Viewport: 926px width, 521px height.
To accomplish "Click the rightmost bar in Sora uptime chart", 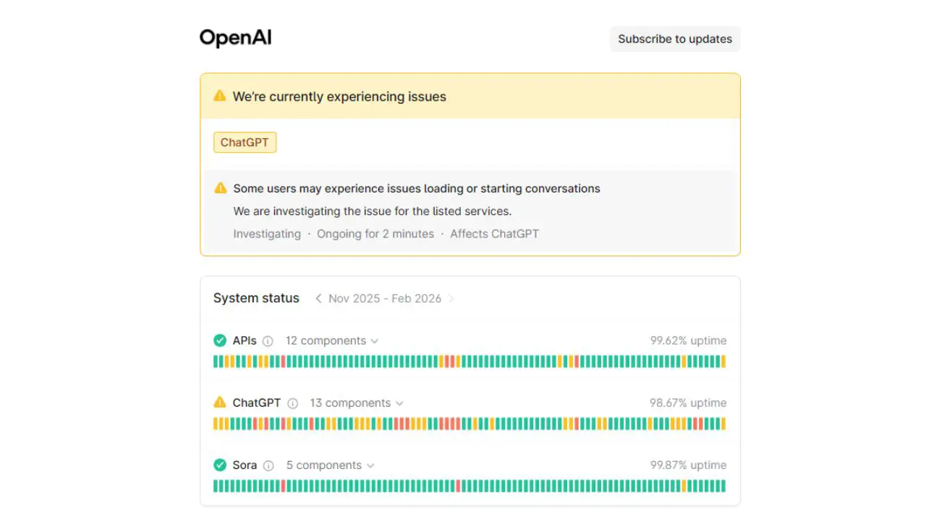I will point(723,486).
